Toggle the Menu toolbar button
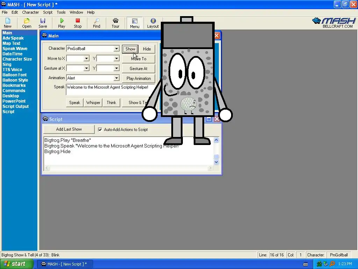358x269 pixels. pyautogui.click(x=135, y=23)
